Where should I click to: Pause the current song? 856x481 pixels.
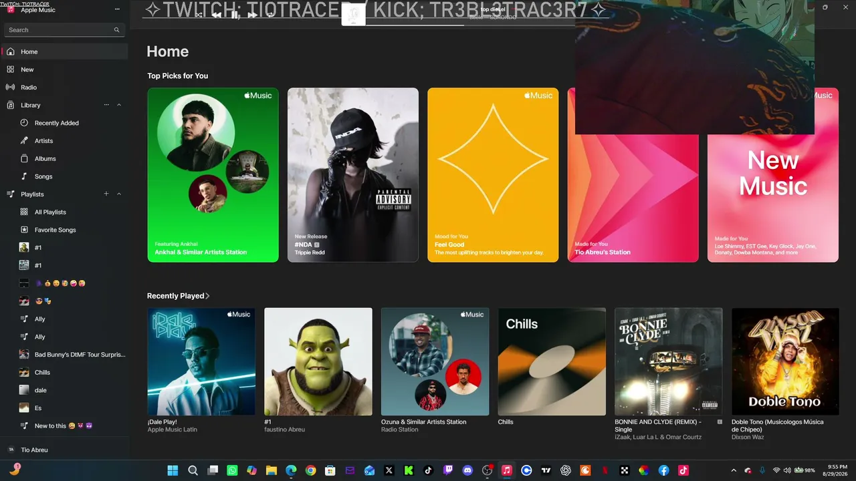pos(235,15)
